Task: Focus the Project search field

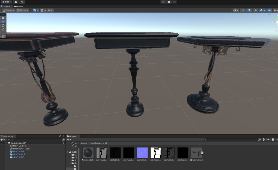Action: pyautogui.click(x=231, y=140)
